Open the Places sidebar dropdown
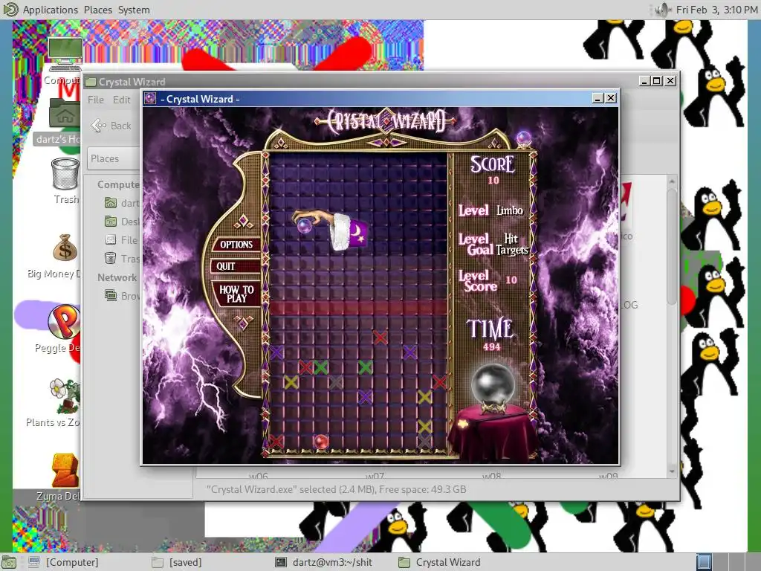The image size is (761, 571). 114,159
